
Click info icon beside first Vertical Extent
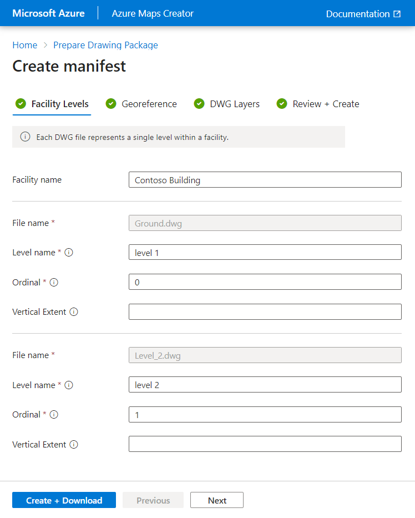(74, 312)
